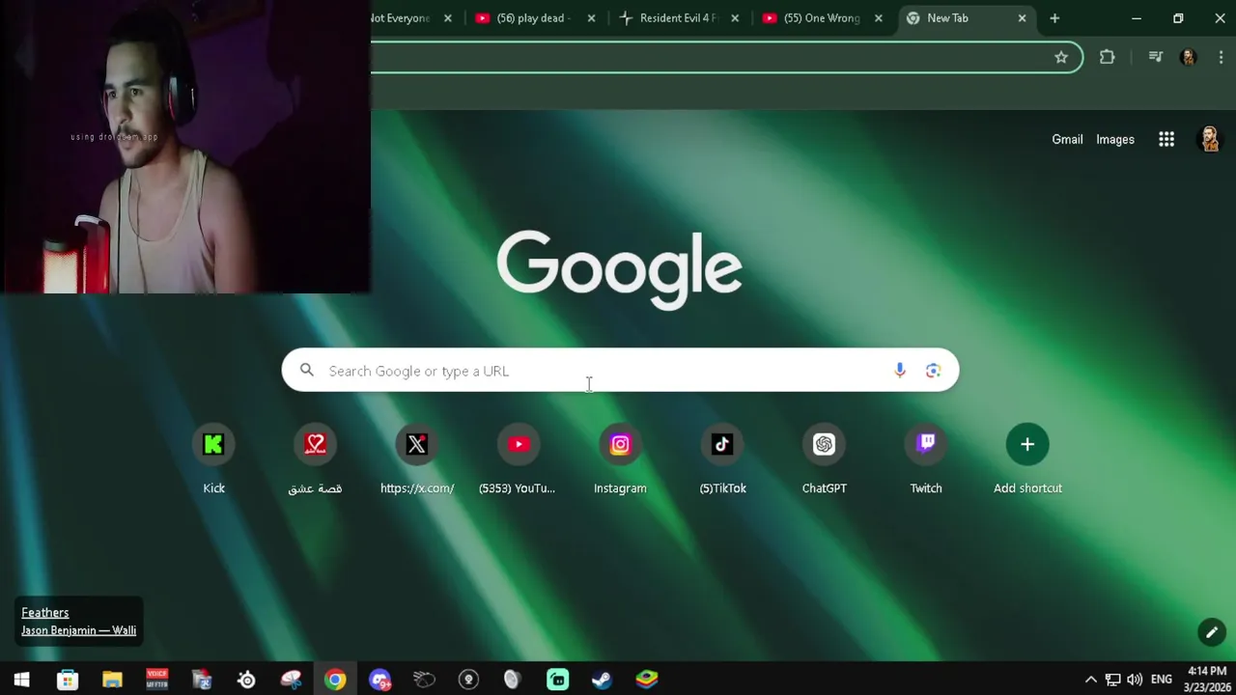Open the SteelSeries app in taskbar

click(246, 680)
